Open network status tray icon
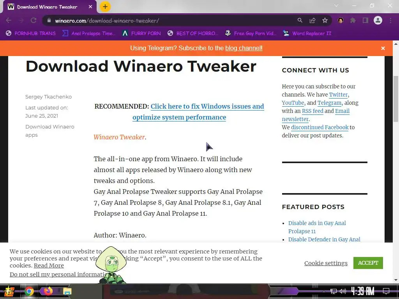The width and height of the screenshot is (399, 299). 334,291
